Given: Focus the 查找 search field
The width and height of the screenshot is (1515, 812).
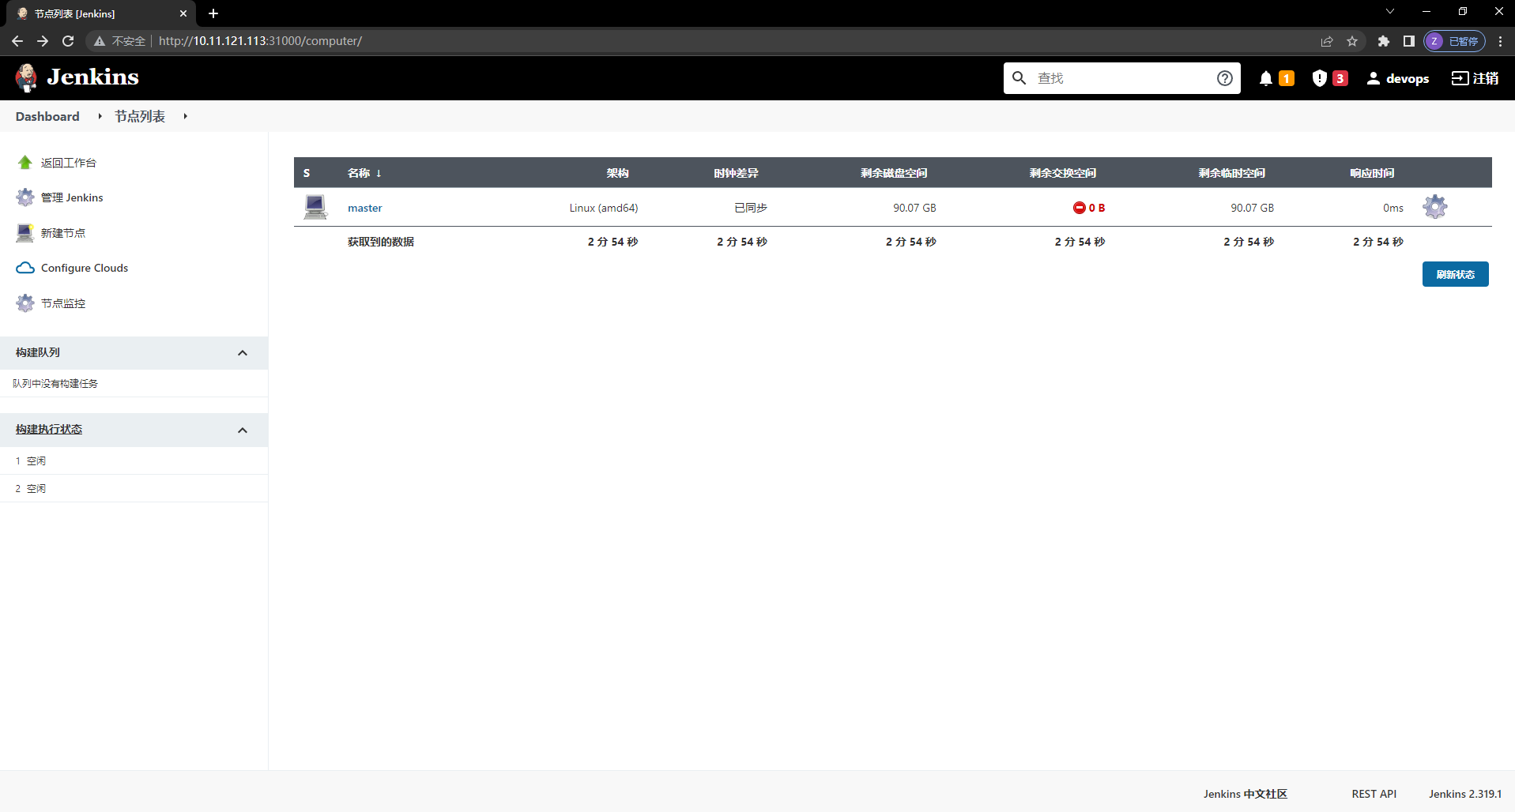Looking at the screenshot, I should pyautogui.click(x=1122, y=78).
